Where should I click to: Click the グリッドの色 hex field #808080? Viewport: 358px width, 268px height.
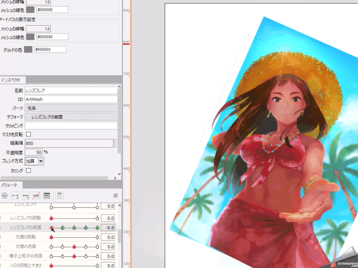pyautogui.click(x=50, y=50)
